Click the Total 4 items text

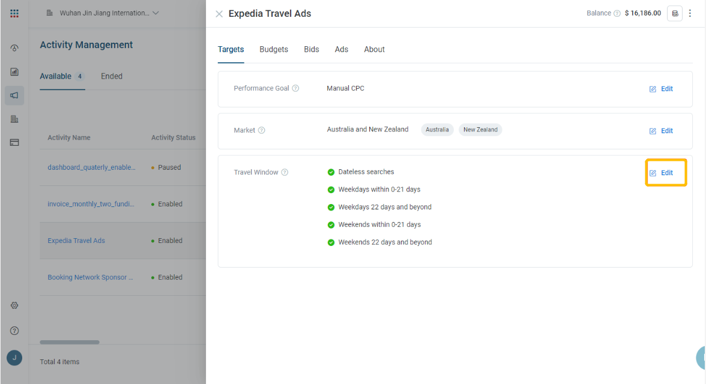click(x=59, y=361)
